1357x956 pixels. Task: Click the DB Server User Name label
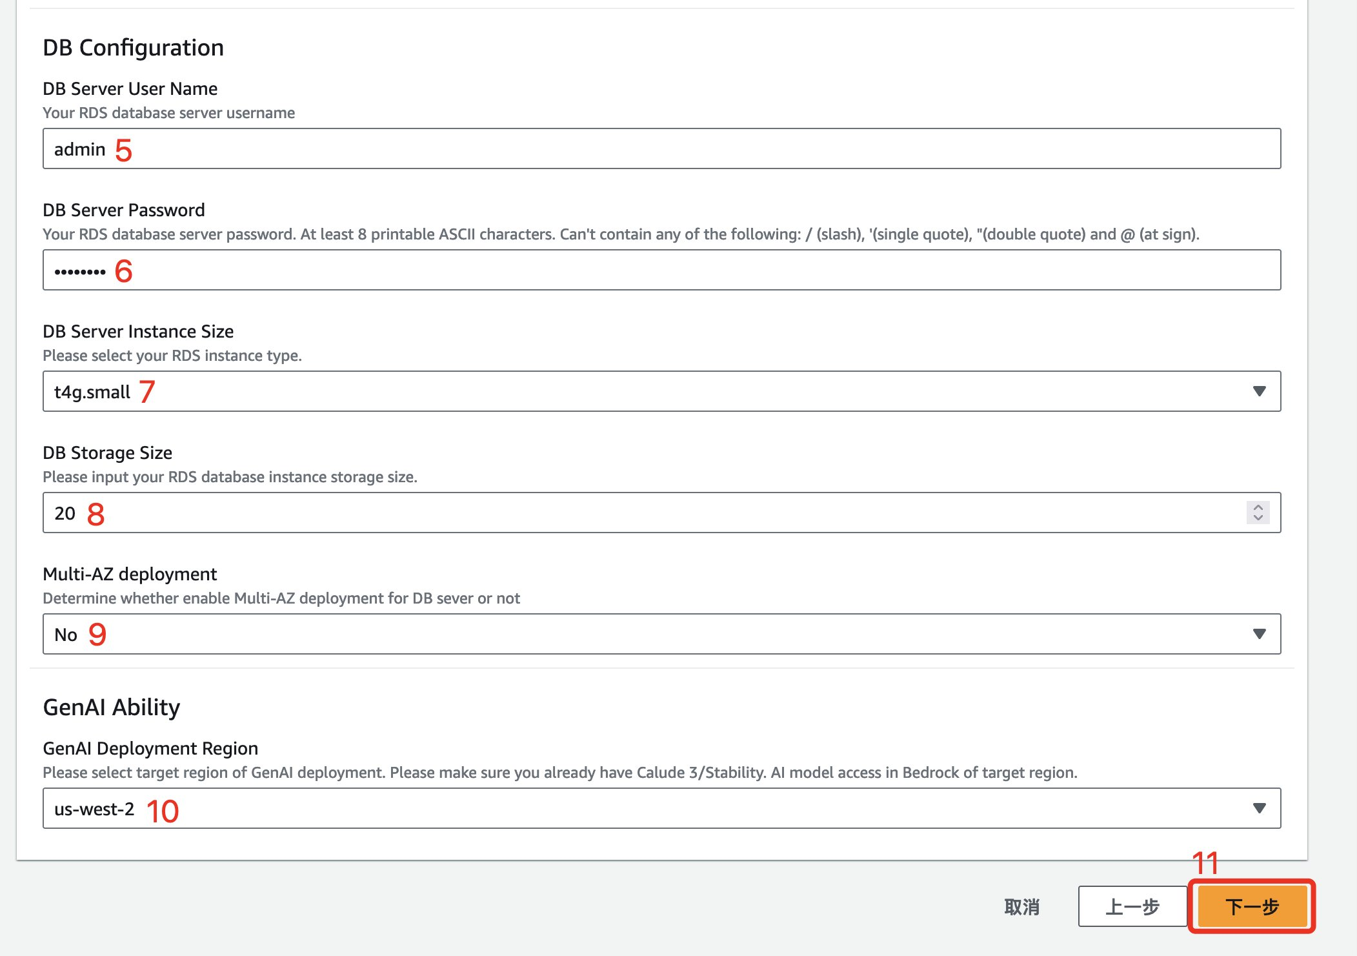pos(130,88)
